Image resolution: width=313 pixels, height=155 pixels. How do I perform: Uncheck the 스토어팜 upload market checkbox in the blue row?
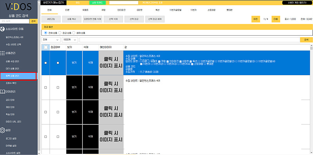pyautogui.click(x=192, y=64)
